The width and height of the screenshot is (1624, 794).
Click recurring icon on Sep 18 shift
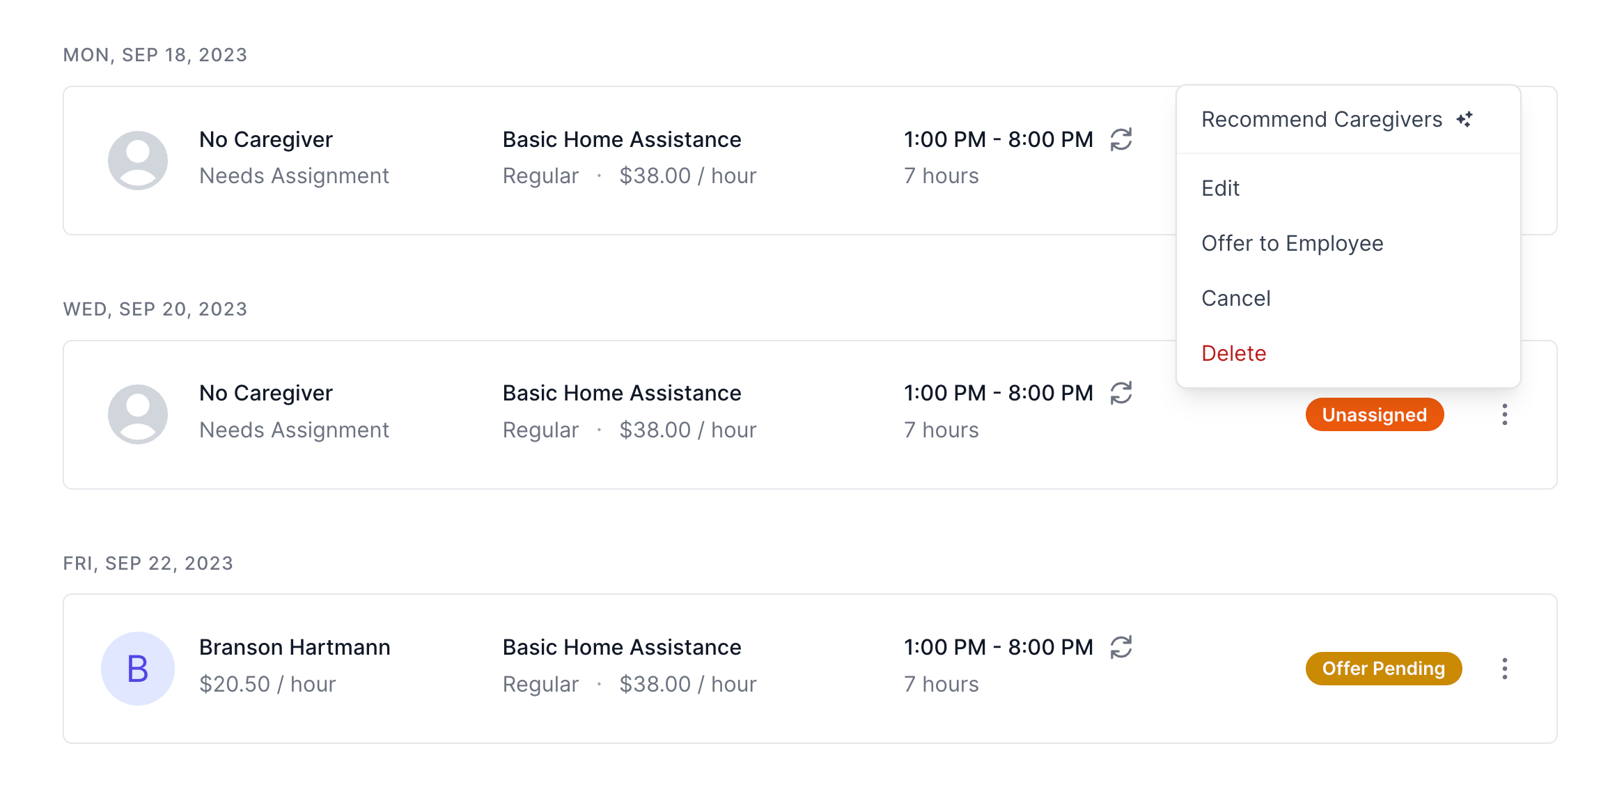pyautogui.click(x=1121, y=139)
